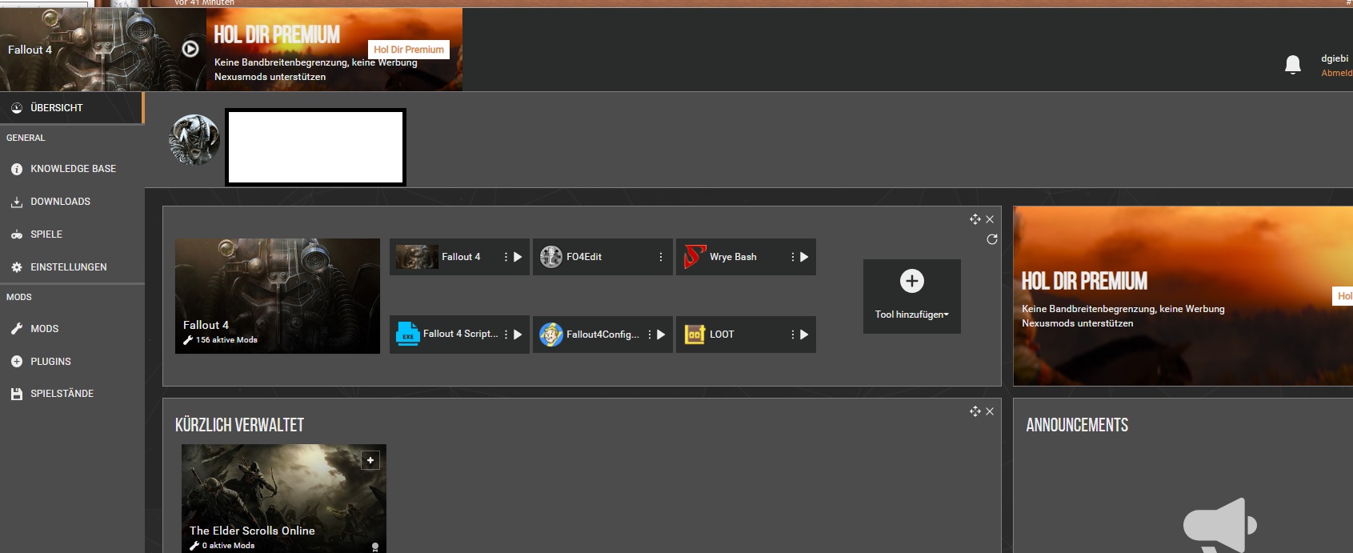Click the Downloads arrow icon

[x=17, y=202]
